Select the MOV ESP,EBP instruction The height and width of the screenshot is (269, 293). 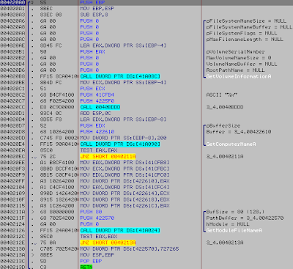point(97,255)
